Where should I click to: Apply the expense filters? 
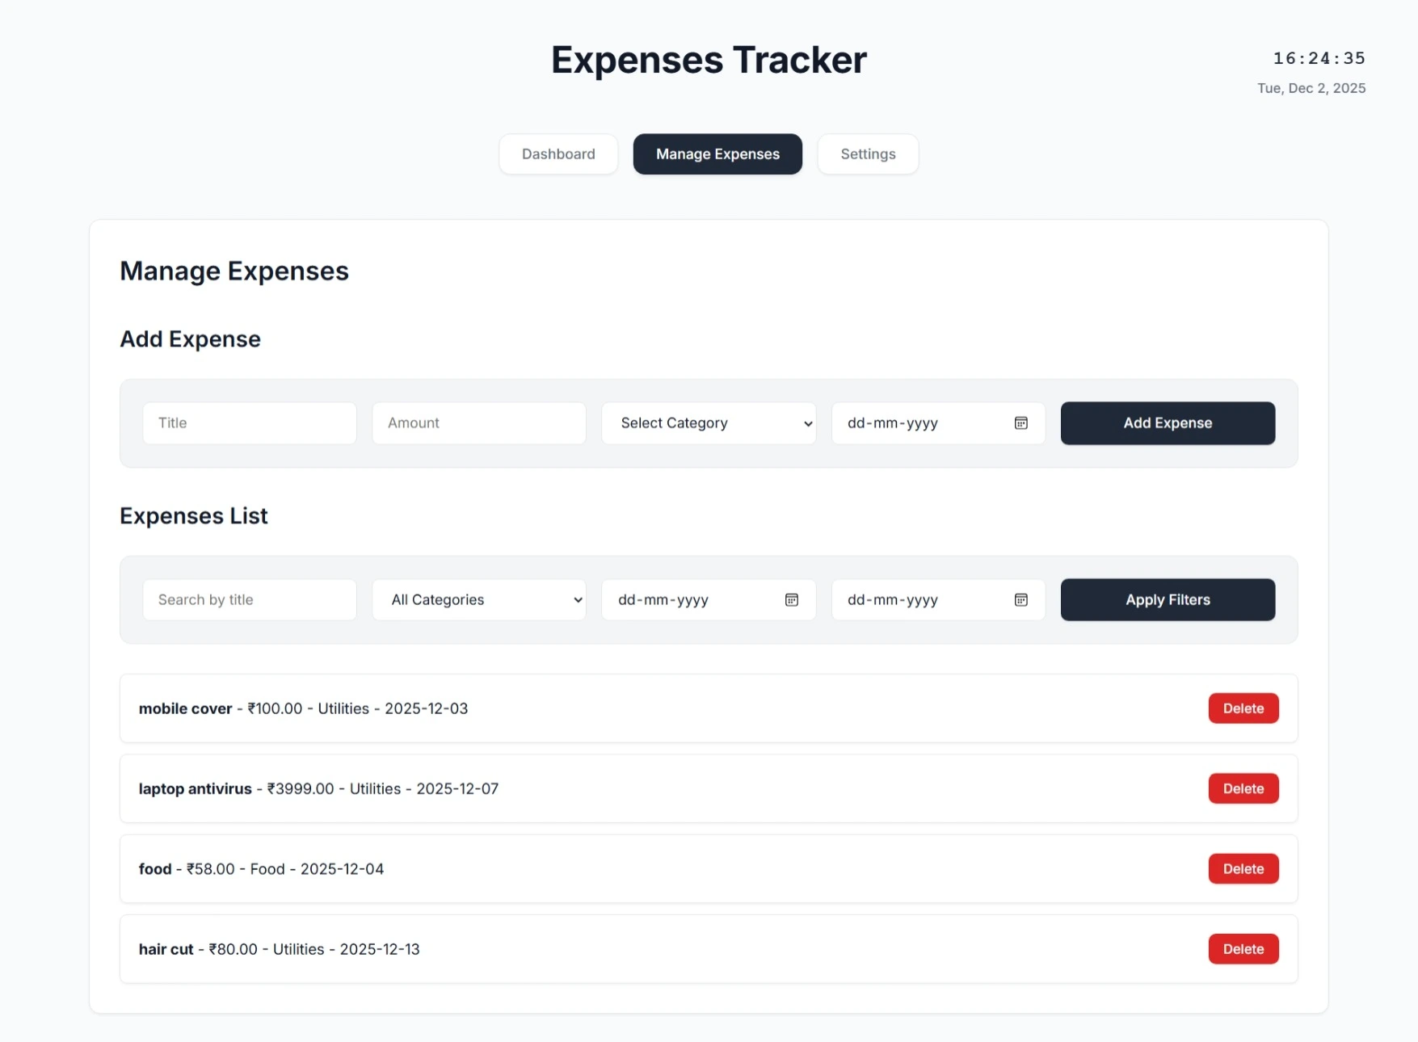point(1167,599)
